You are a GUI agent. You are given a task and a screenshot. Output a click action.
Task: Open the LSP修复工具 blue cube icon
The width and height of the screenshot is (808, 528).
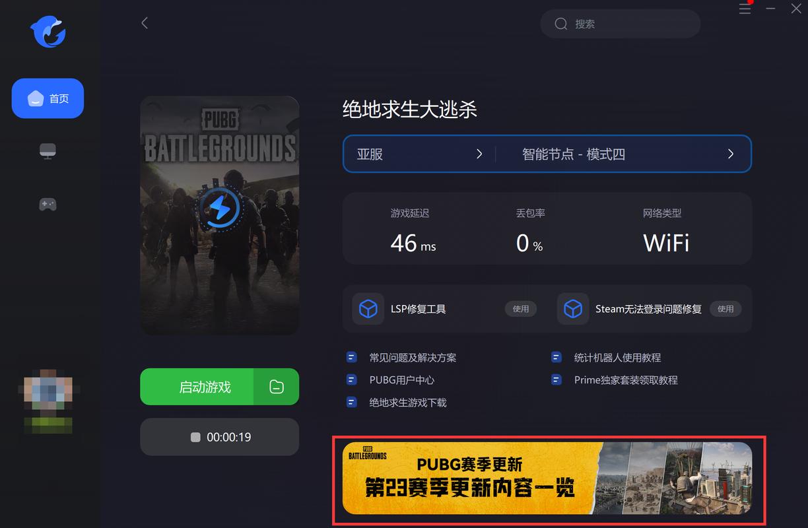pyautogui.click(x=368, y=308)
